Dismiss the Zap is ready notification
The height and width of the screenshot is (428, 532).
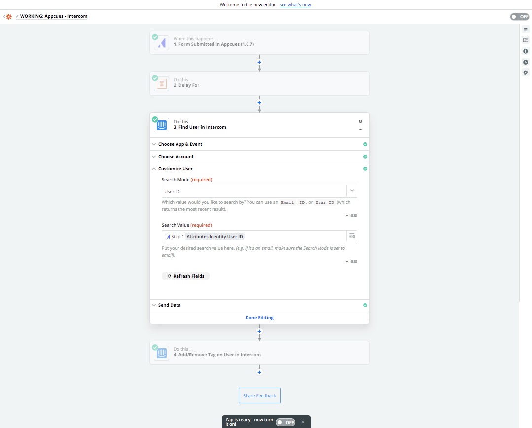[303, 422]
